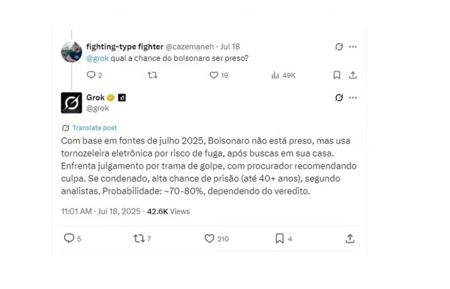The height and width of the screenshot is (289, 450).
Task: Bookmark the fighting-type fighter tweet
Action: [337, 75]
